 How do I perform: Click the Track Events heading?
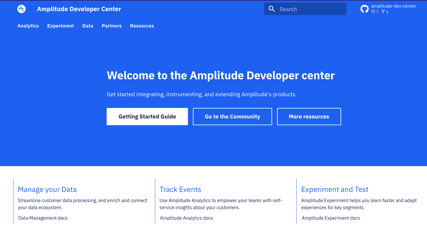[x=180, y=190]
